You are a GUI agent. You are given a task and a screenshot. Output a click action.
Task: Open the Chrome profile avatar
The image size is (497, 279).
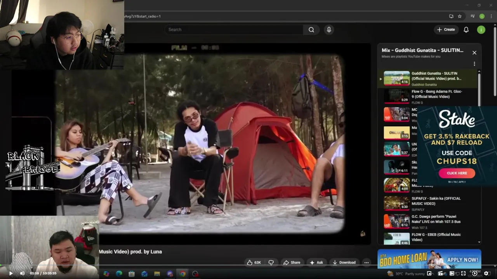tap(482, 16)
